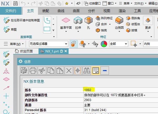The image size is (158, 114).
Task: Switch to the 曲面 surface tab
Action: pyautogui.click(x=76, y=11)
